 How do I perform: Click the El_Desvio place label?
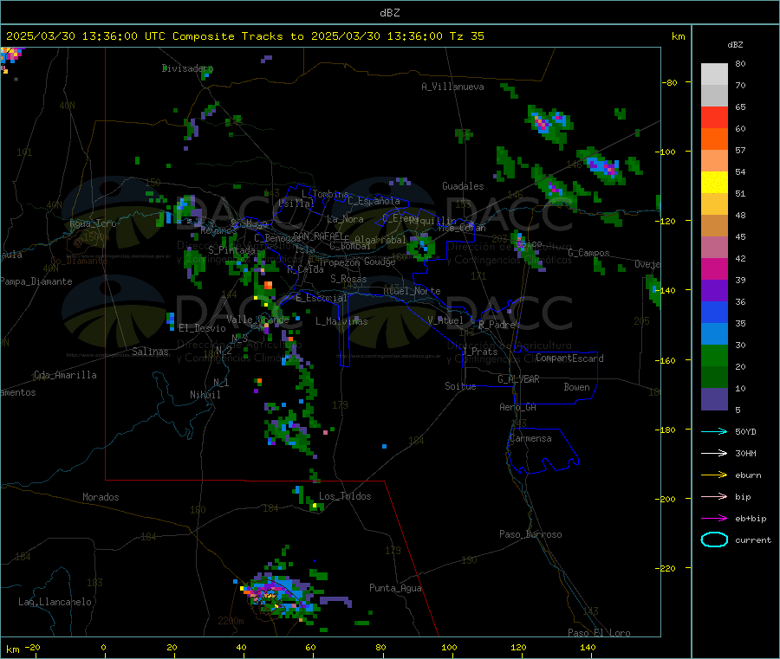click(x=202, y=328)
